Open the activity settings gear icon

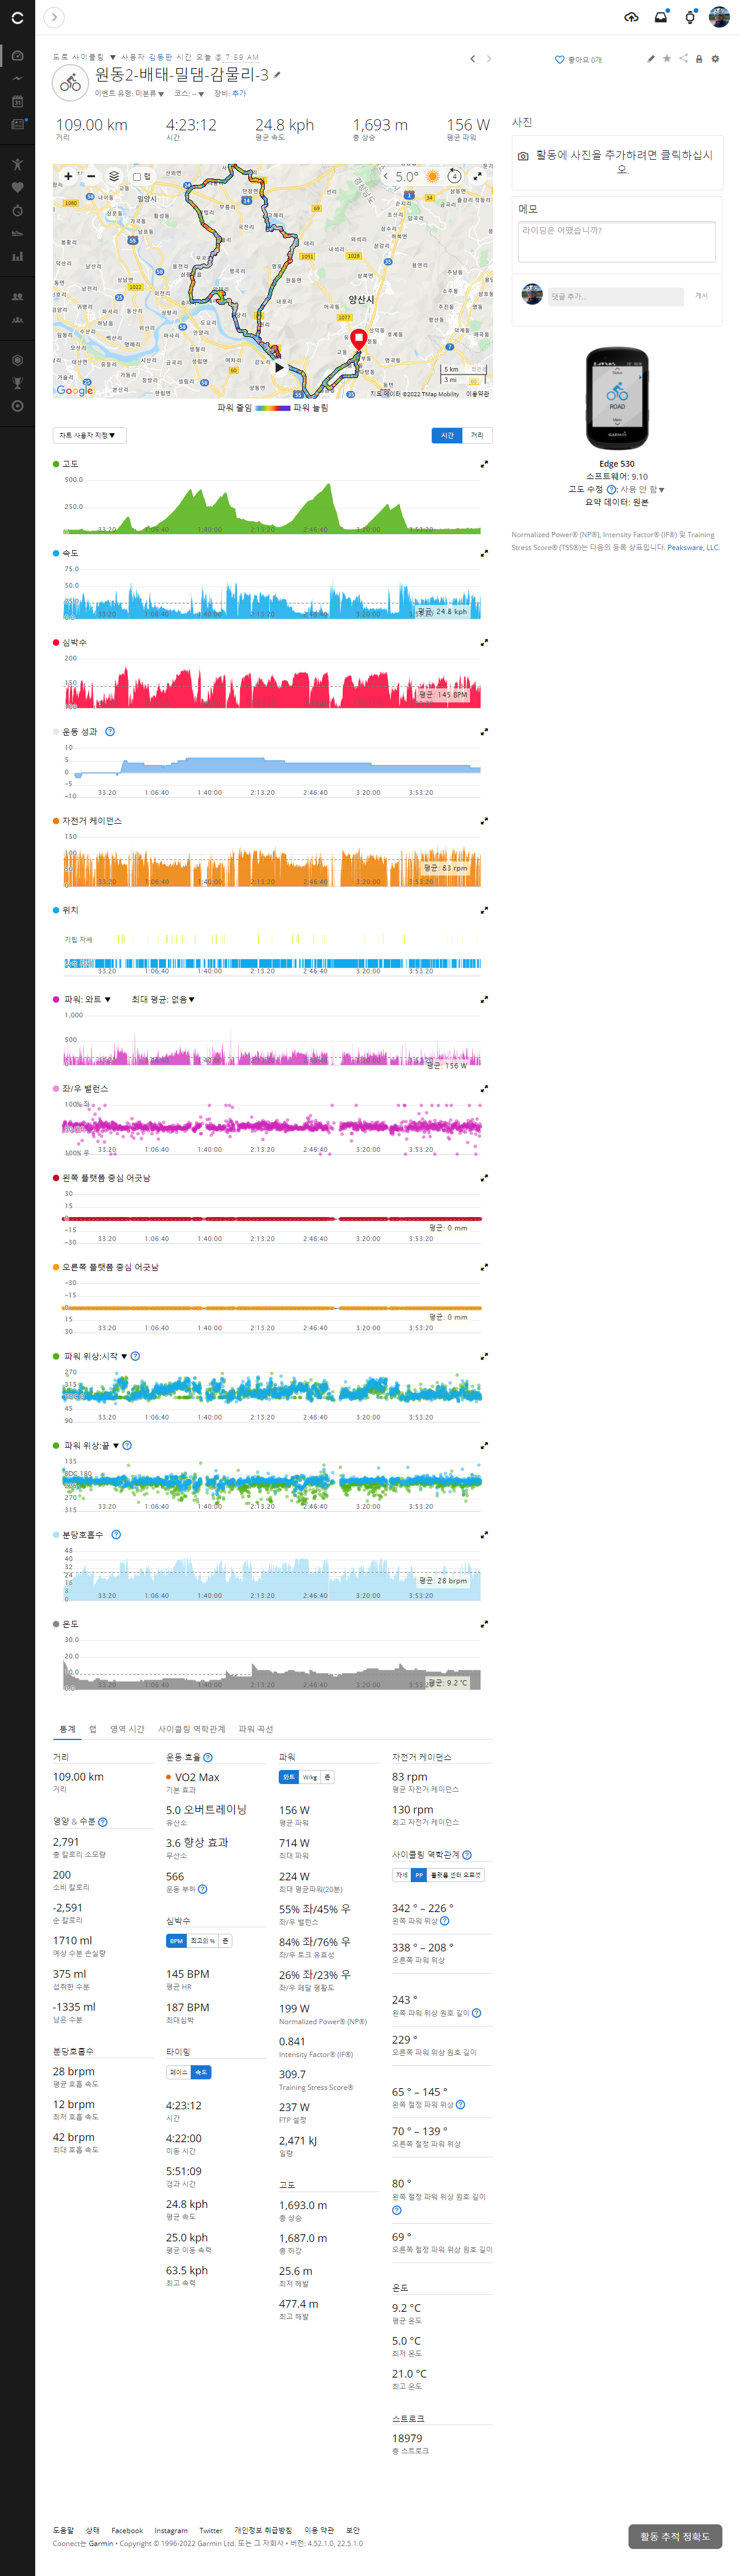click(x=715, y=59)
